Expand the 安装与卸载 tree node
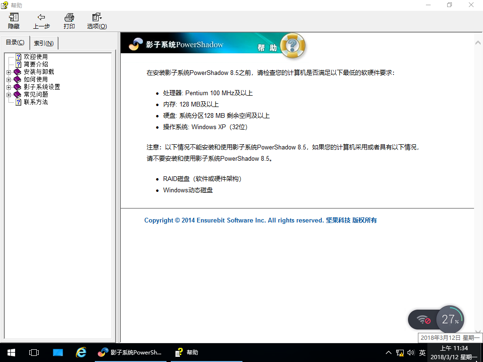Image resolution: width=483 pixels, height=362 pixels. coord(8,72)
